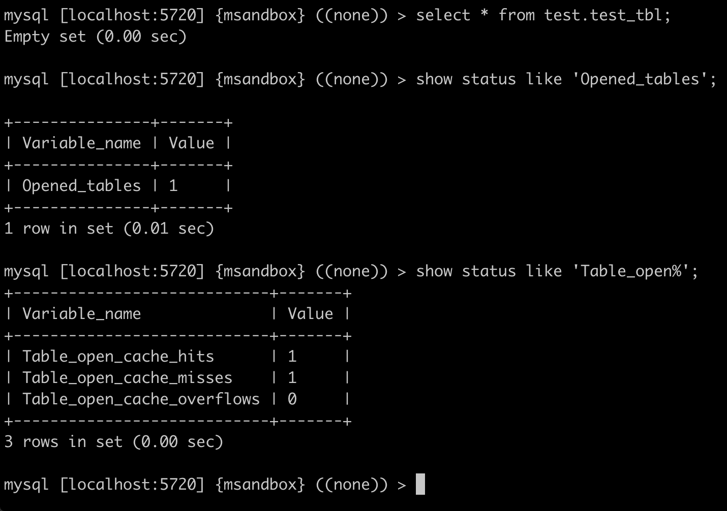Click the Value header in the Table_open table
Image resolution: width=727 pixels, height=511 pixels.
310,314
